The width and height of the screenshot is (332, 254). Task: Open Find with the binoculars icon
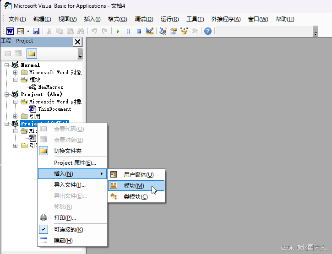tap(81, 31)
